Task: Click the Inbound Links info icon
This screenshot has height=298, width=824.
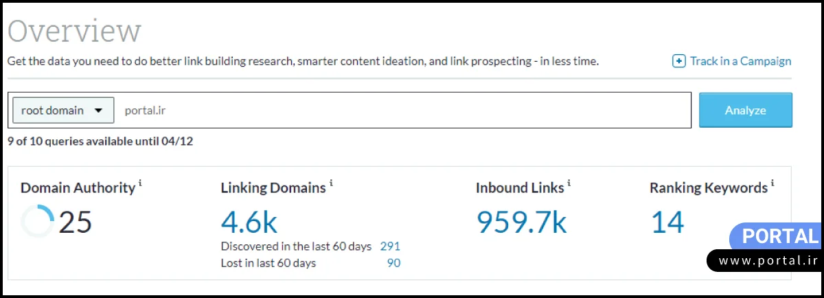Action: point(569,183)
